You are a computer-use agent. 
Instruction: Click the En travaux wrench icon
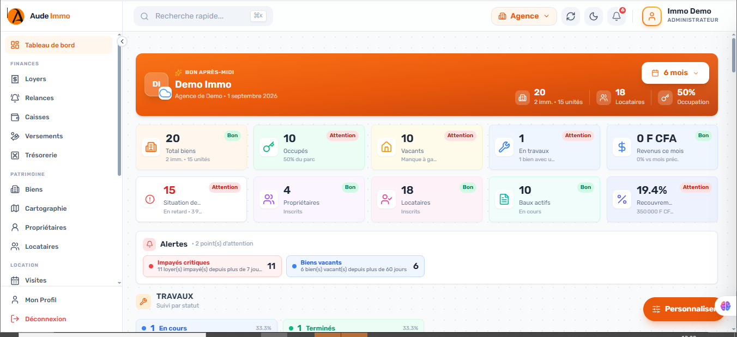[x=504, y=147]
